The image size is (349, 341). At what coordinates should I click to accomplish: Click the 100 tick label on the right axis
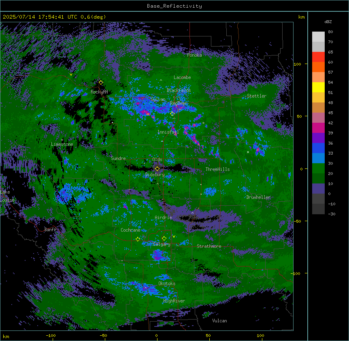pos(297,64)
